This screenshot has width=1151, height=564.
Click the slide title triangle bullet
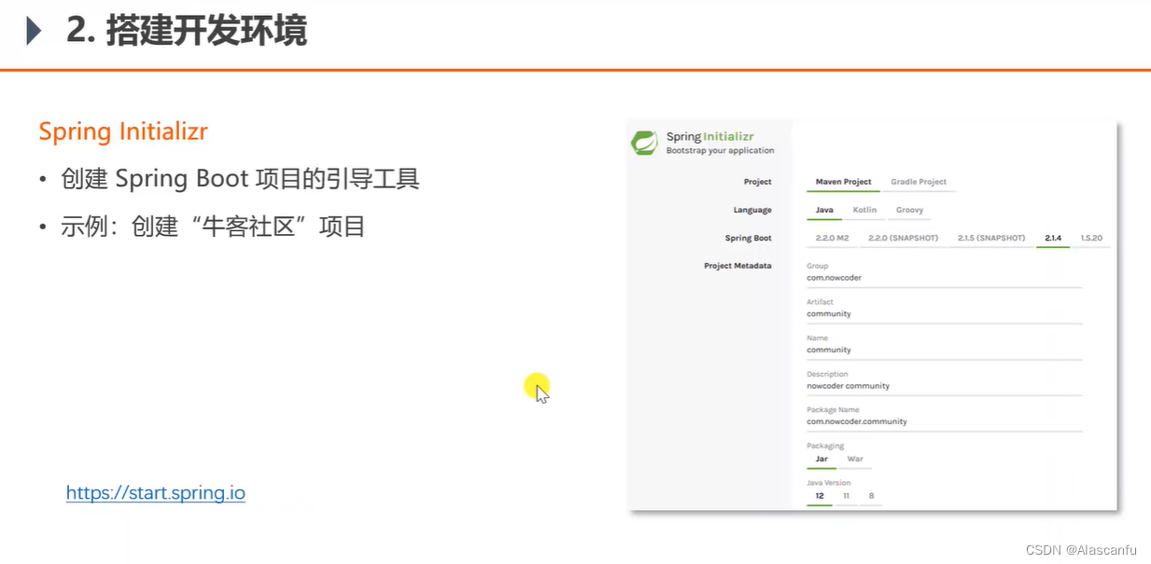(x=34, y=32)
